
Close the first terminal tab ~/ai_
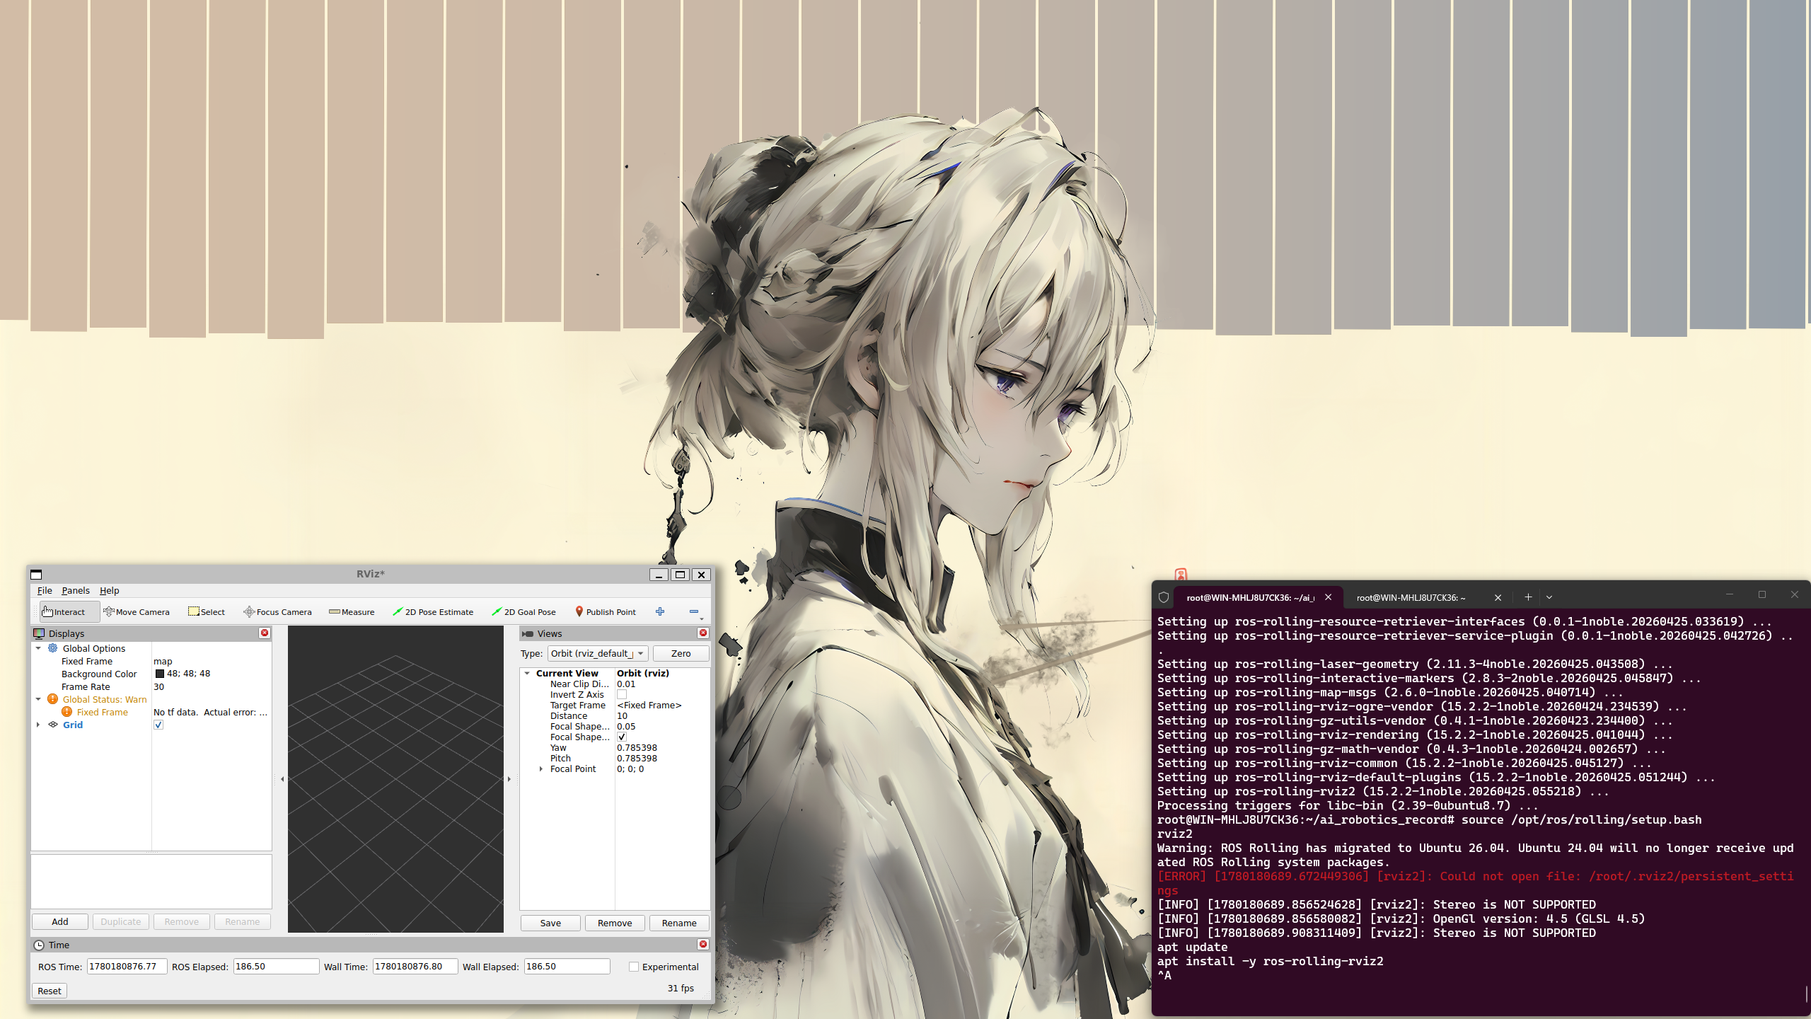(x=1329, y=597)
